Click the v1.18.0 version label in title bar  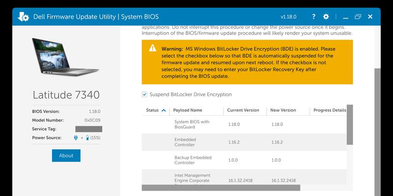(288, 17)
